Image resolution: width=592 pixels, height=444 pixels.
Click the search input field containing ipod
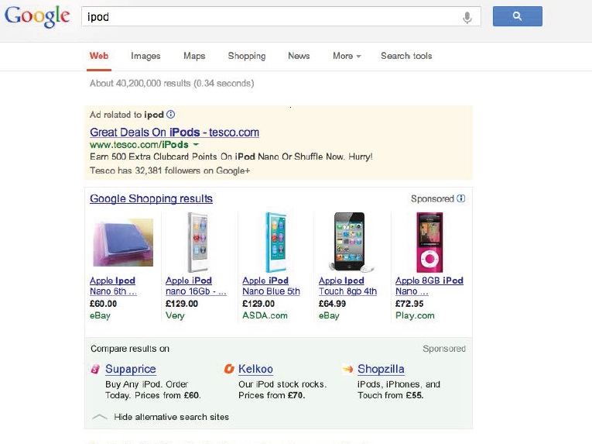271,16
